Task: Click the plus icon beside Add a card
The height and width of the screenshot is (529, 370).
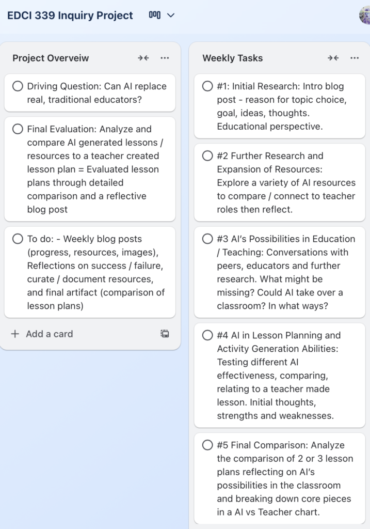Action: tap(15, 334)
